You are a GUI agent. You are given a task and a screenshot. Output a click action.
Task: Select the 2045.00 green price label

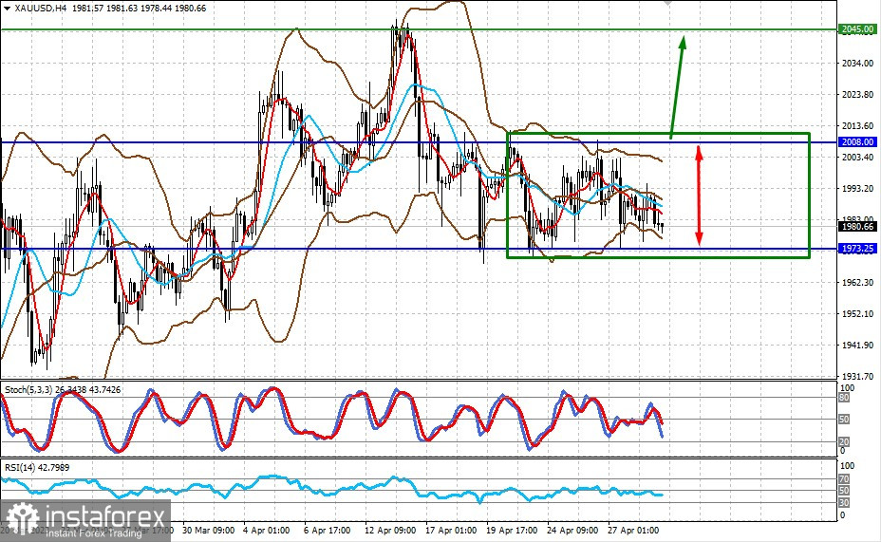[857, 29]
